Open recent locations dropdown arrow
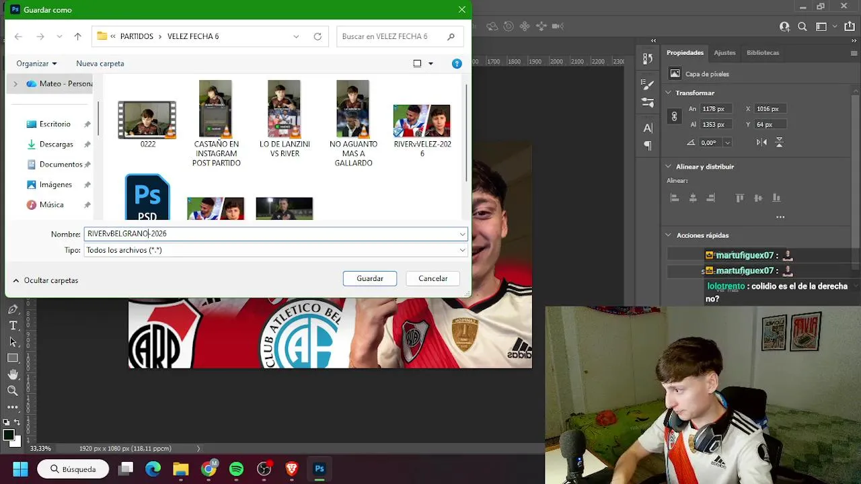Image resolution: width=861 pixels, height=484 pixels. click(59, 36)
